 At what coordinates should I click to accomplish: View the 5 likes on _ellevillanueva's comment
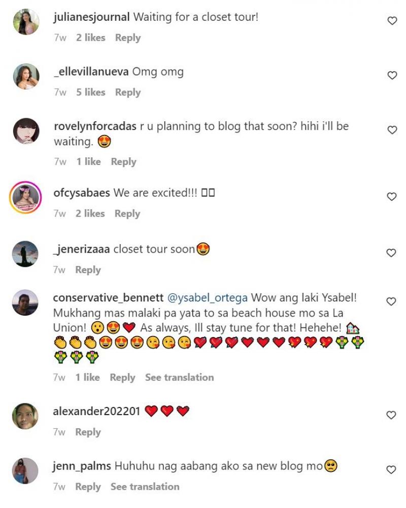tap(91, 92)
